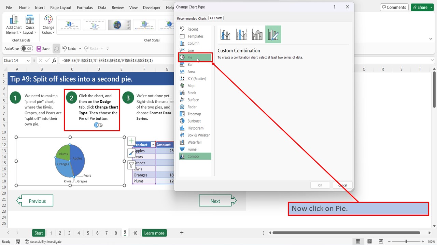Click the zoom slider handle
This screenshot has width=437, height=245.
(x=406, y=242)
